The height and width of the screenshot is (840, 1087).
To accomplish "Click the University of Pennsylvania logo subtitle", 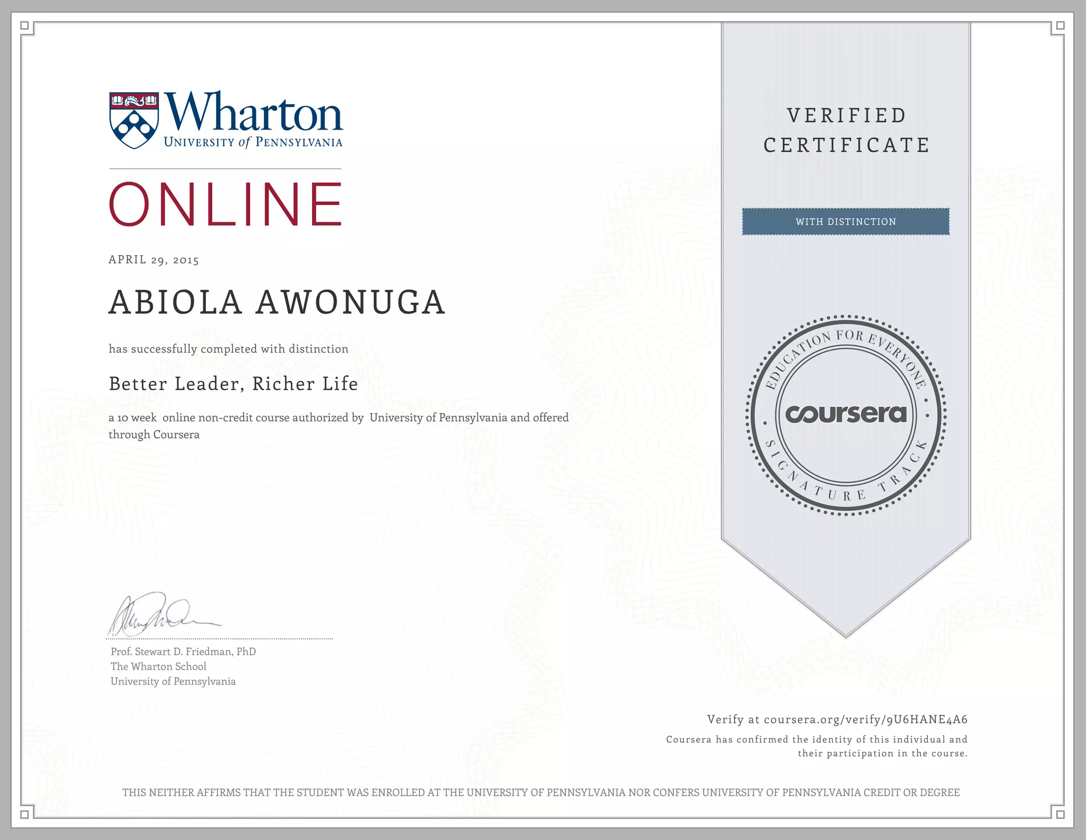I will pos(253,142).
